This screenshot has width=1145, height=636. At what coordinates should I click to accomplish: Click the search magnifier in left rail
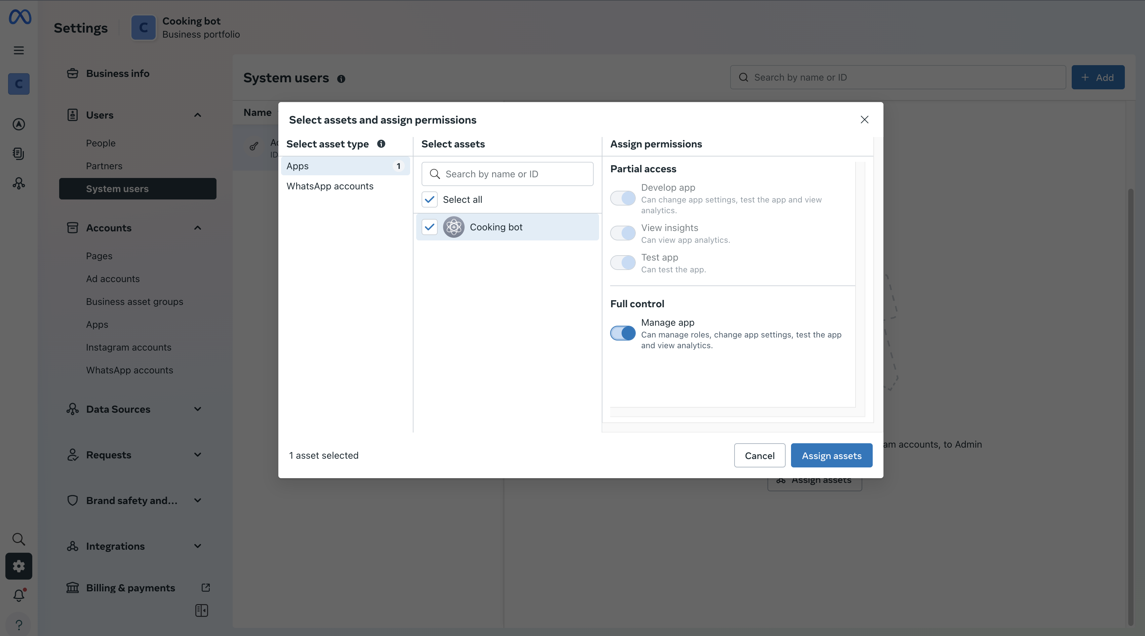click(x=19, y=539)
